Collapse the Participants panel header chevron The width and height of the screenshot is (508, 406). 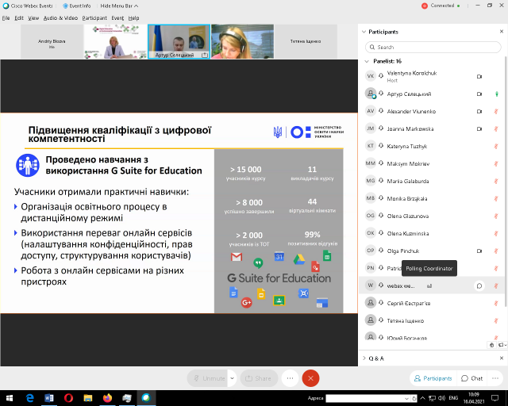[364, 32]
